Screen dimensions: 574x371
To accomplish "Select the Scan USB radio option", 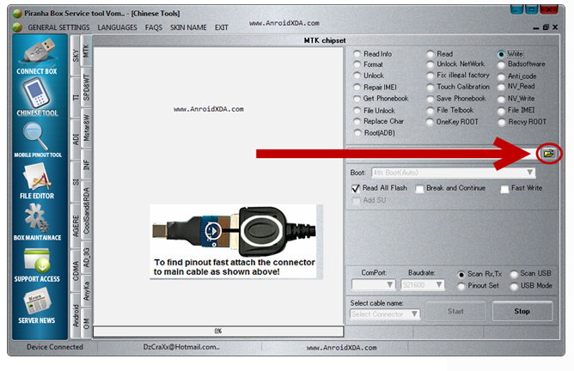I will point(514,274).
